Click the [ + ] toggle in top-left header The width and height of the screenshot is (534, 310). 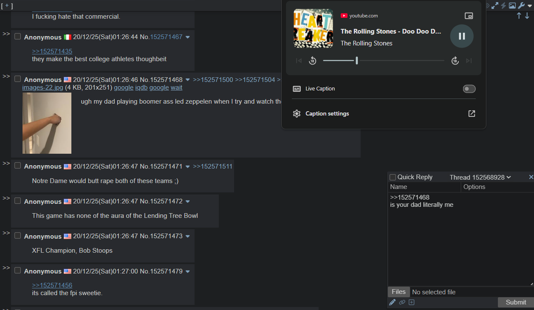(7, 6)
